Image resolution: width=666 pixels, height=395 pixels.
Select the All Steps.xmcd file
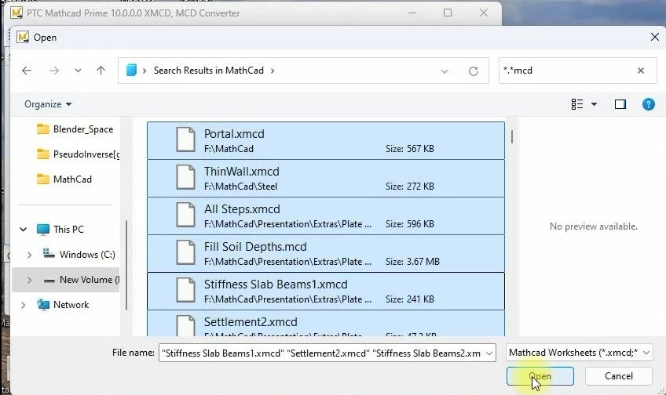coord(326,216)
